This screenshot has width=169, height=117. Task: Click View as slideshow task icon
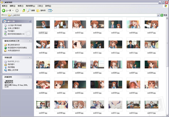tap(6, 25)
